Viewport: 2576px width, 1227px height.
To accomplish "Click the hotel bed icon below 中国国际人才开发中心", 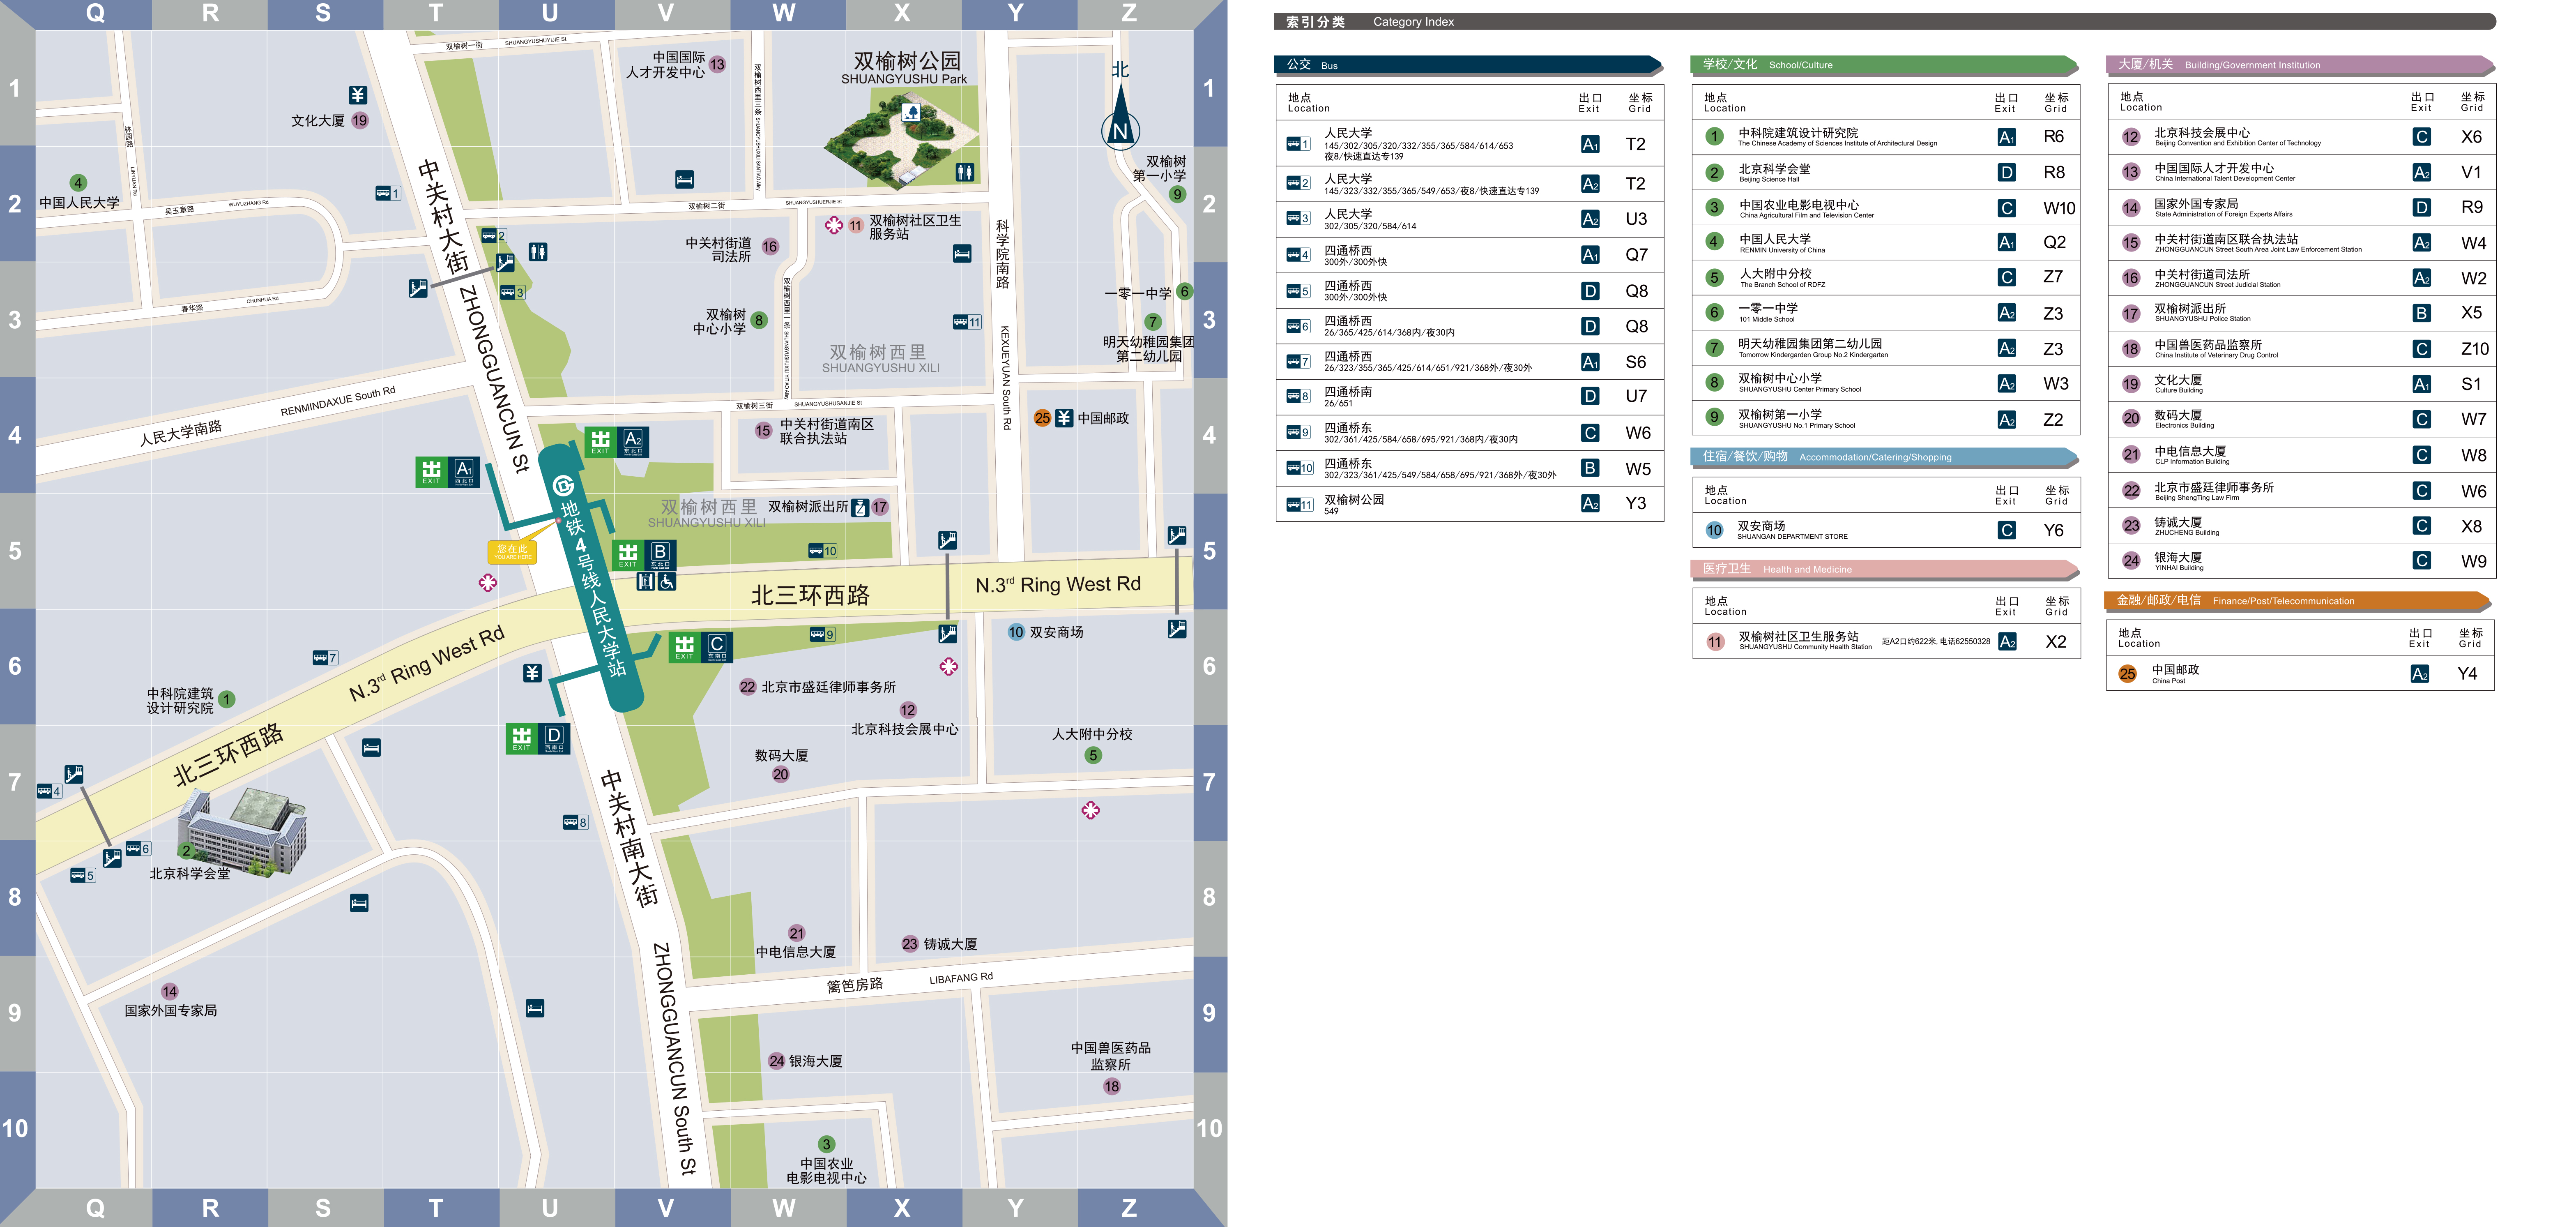I will coord(684,179).
